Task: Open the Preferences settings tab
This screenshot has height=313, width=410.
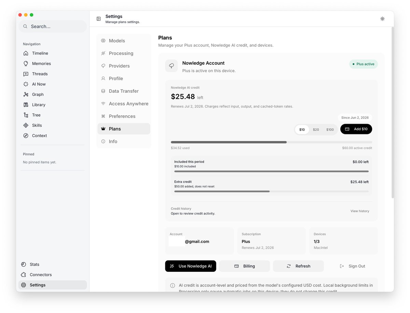Action: pos(124,116)
